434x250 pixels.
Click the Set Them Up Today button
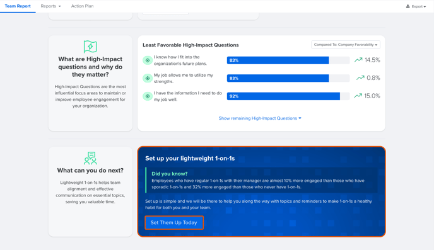[x=174, y=223]
